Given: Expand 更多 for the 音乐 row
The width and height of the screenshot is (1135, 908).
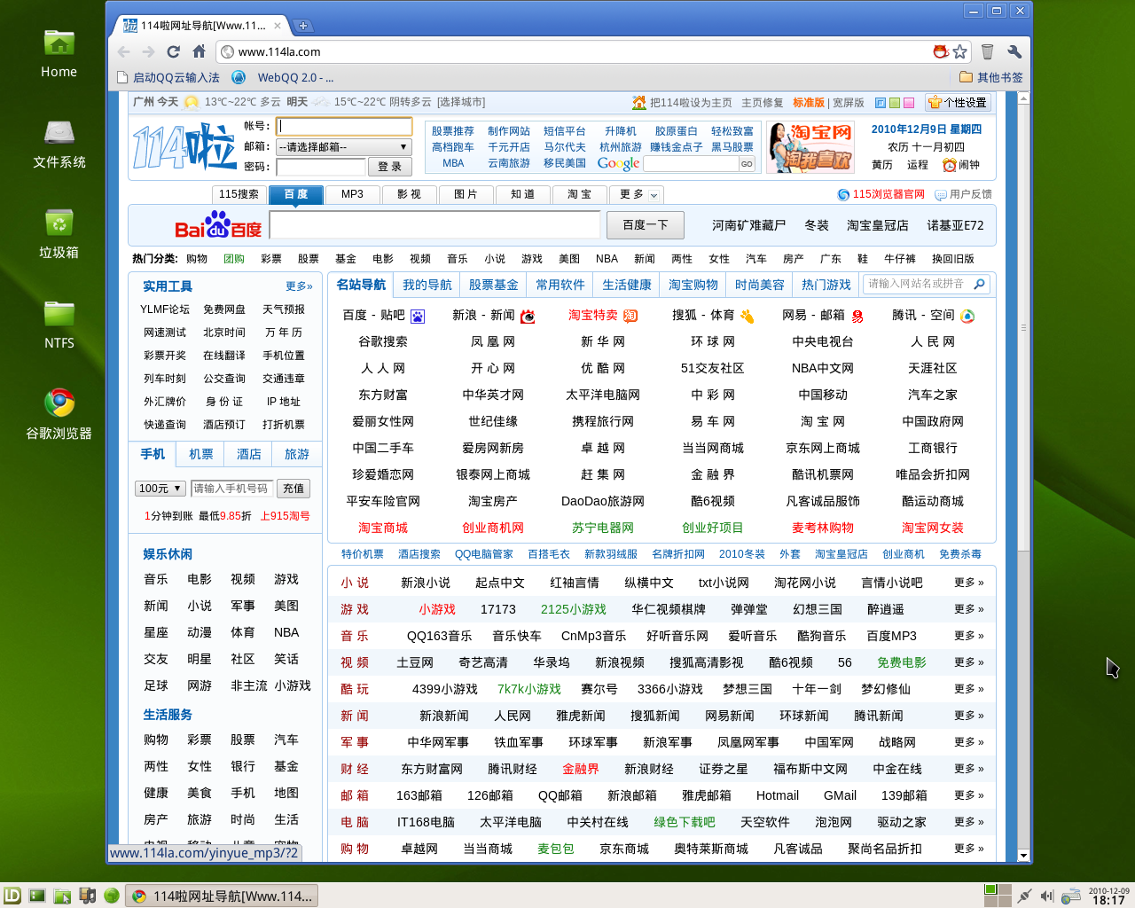Looking at the screenshot, I should coord(969,636).
